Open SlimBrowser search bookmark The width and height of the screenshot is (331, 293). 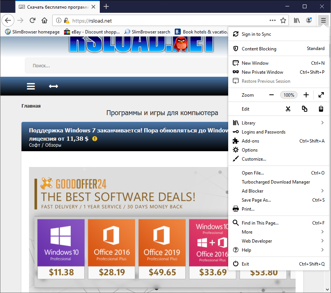point(147,32)
